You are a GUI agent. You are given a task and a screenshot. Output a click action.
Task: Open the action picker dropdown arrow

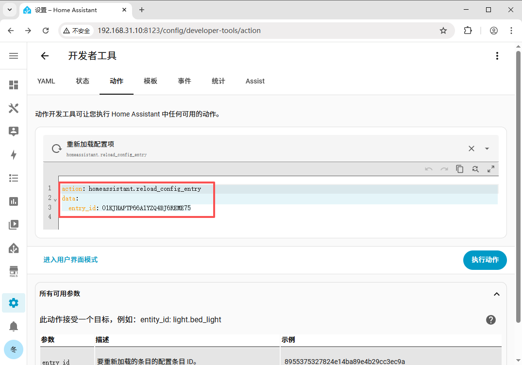(x=487, y=149)
